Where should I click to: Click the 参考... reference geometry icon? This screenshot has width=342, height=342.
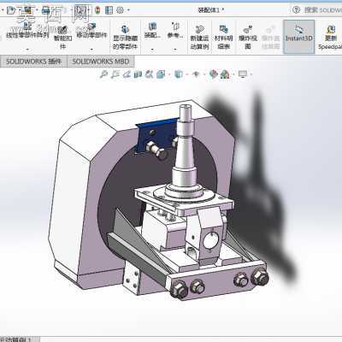click(x=175, y=31)
